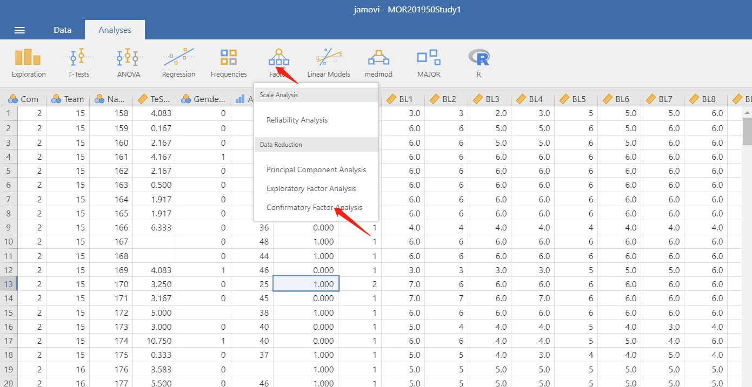Image resolution: width=752 pixels, height=387 pixels.
Task: Choose Exploratory Factor Analysis
Action: 311,188
